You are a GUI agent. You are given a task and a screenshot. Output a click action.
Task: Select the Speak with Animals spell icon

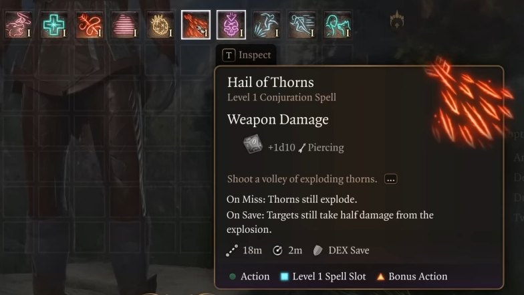[338, 25]
